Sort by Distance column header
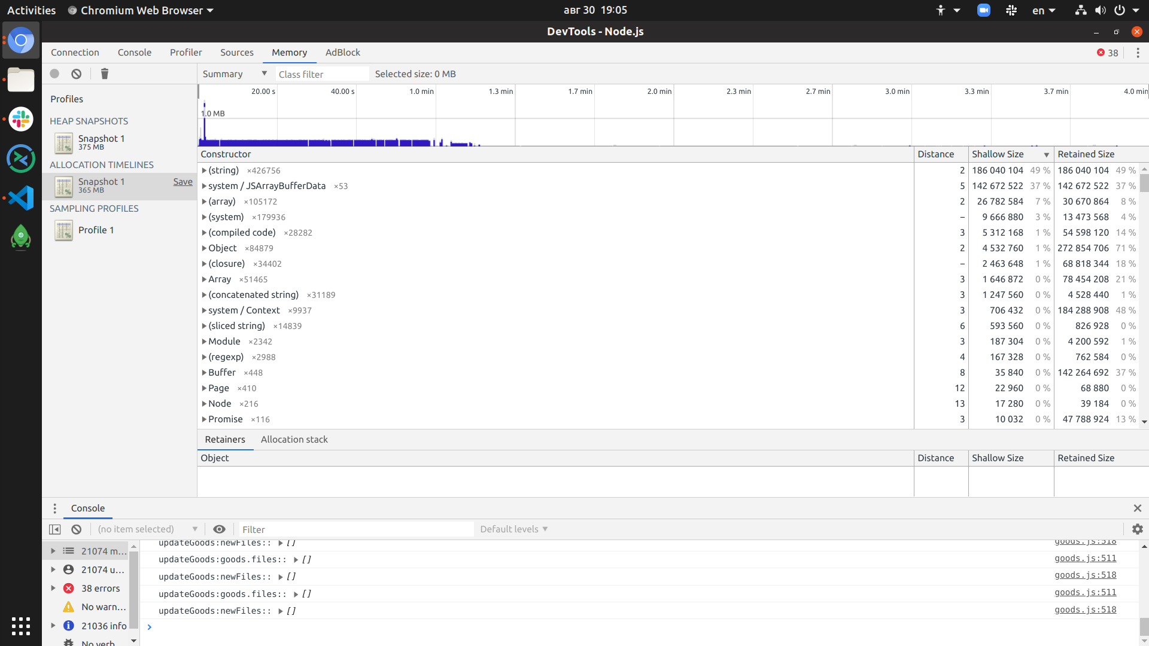The image size is (1149, 646). (941, 154)
